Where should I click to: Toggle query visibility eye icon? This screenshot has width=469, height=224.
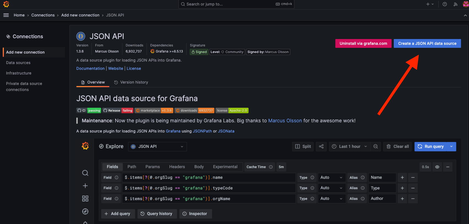click(x=437, y=167)
